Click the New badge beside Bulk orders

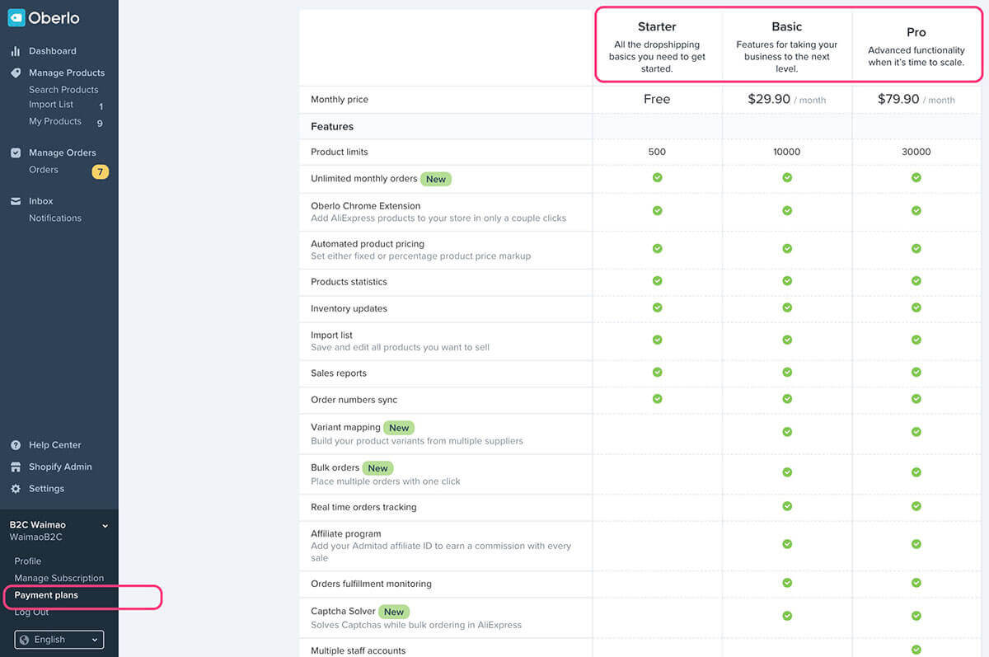pos(377,468)
